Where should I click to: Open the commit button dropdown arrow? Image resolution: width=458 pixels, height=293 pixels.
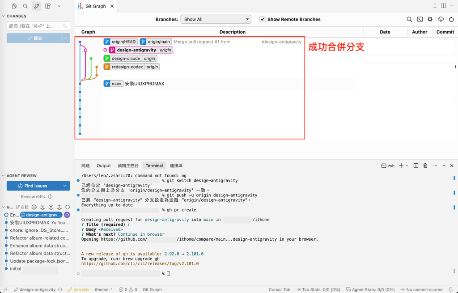coord(66,38)
